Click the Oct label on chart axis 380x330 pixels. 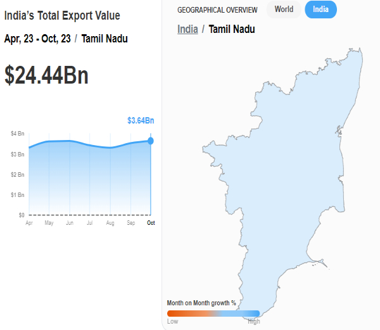point(150,223)
